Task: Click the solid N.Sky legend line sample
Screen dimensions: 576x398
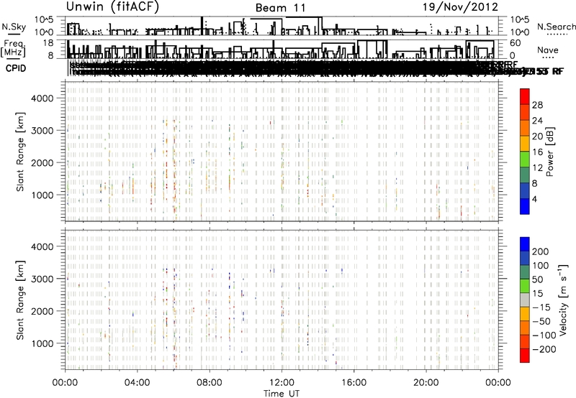Action: (14, 34)
